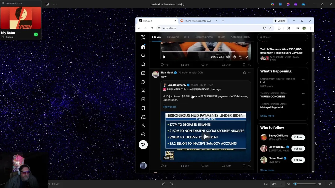Bookmark the video post with 243K views
The height and width of the screenshot is (188, 335).
click(x=244, y=65)
